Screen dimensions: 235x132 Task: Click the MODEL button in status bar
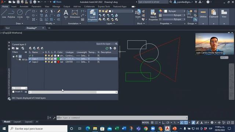tap(145, 122)
